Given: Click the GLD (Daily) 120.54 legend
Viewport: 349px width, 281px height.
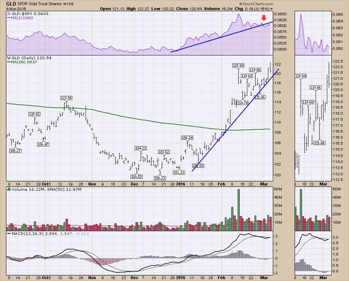Looking at the screenshot, I should pyautogui.click(x=32, y=58).
